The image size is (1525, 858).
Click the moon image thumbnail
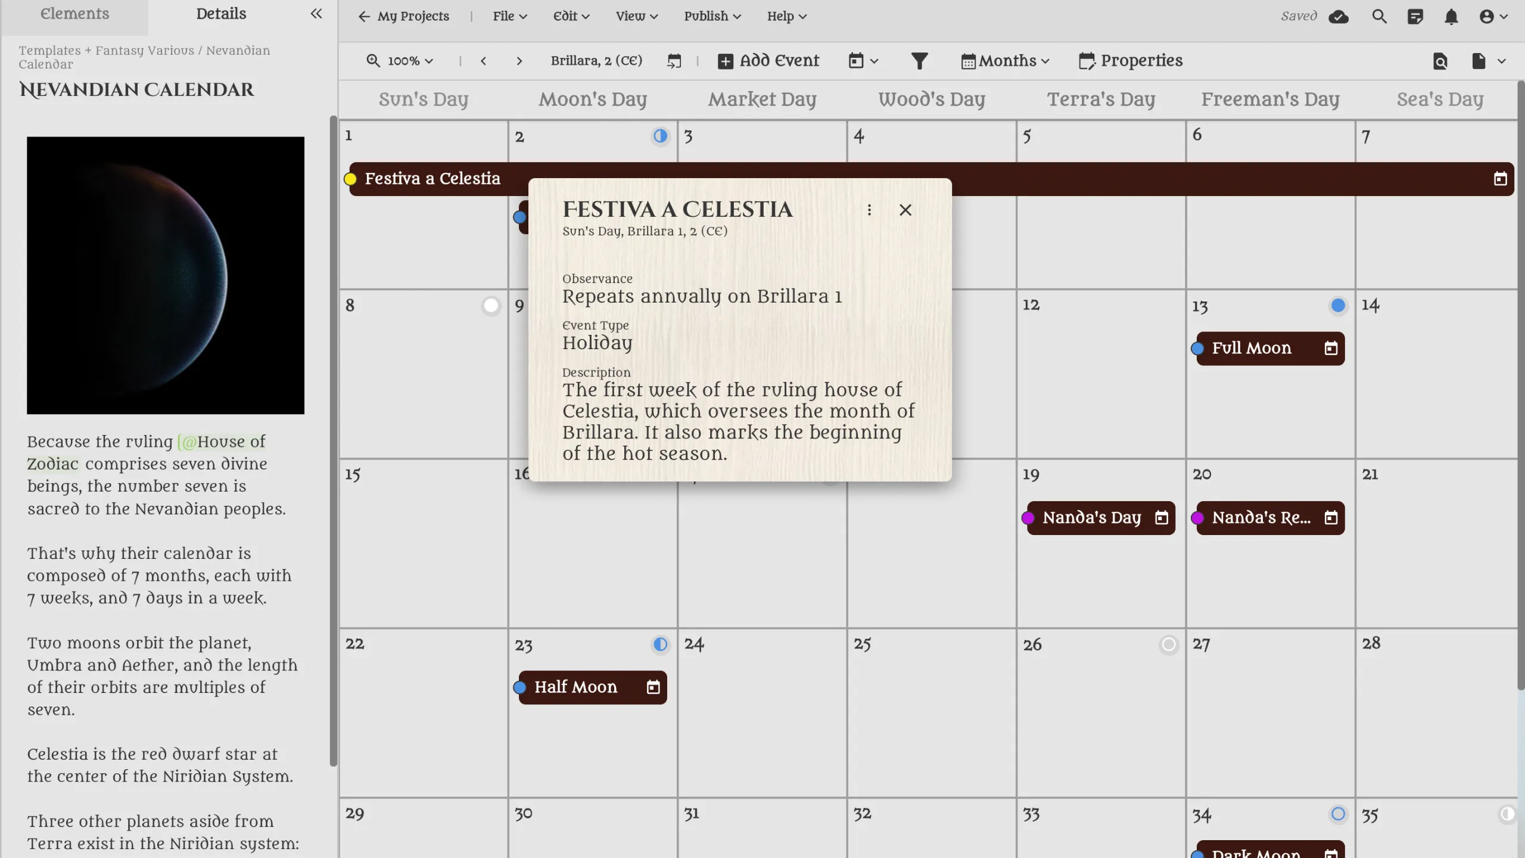tap(166, 275)
